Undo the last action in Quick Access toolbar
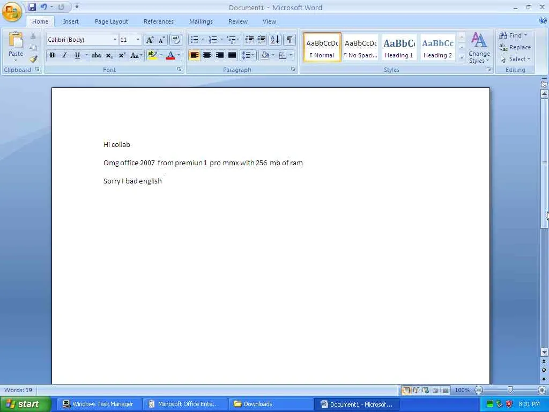The image size is (549, 412). pos(44,7)
